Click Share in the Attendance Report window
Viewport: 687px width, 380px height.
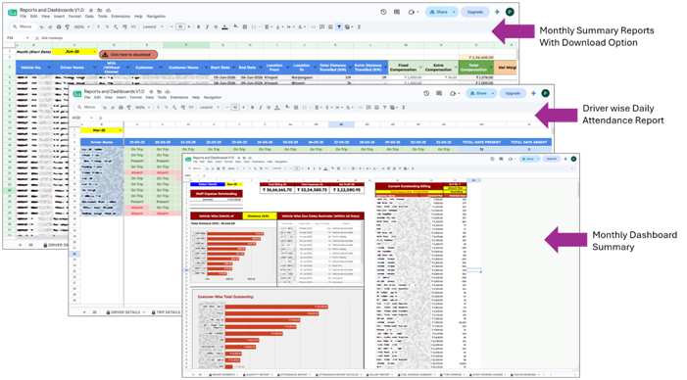click(478, 93)
